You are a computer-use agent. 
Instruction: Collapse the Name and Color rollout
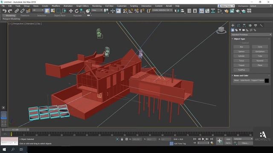(x=241, y=76)
